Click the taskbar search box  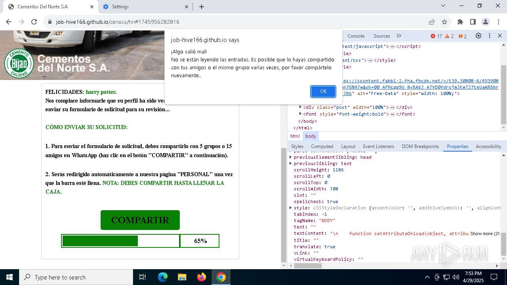coord(76,277)
